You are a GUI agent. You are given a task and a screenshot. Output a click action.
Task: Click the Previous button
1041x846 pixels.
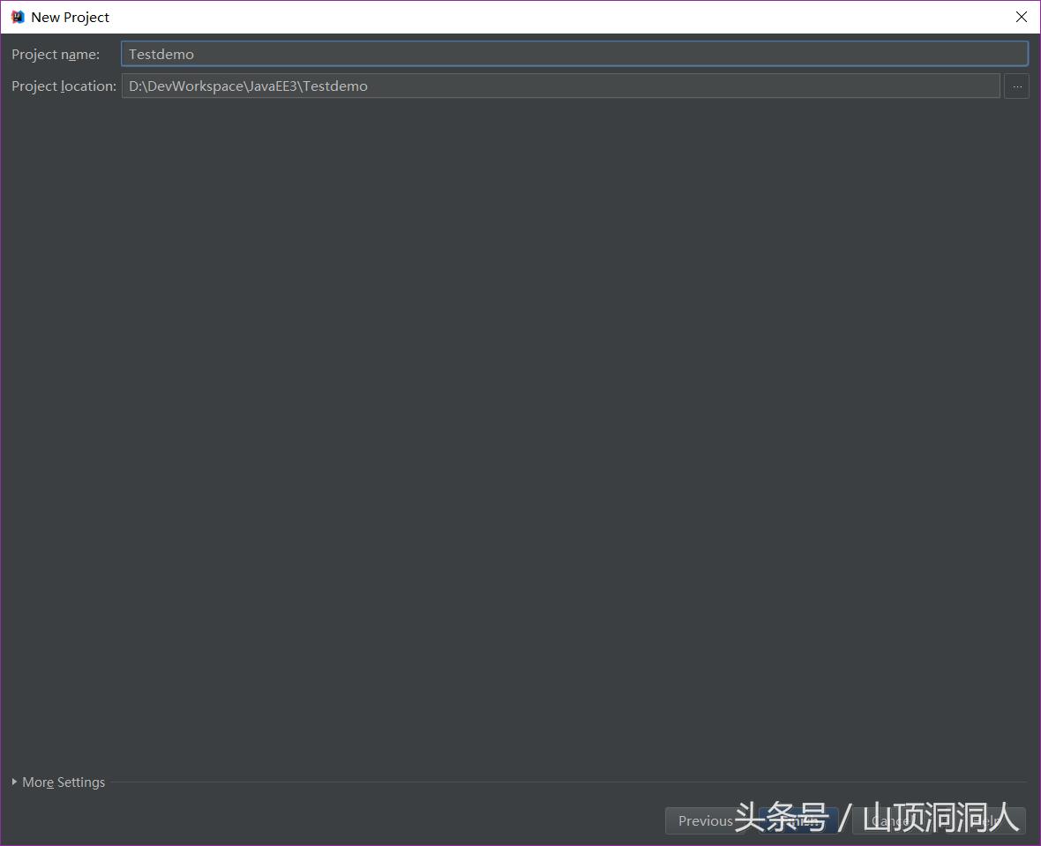704,820
